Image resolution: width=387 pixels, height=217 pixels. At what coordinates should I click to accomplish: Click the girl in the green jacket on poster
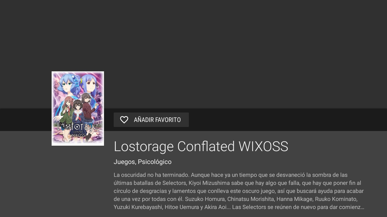coord(67,113)
